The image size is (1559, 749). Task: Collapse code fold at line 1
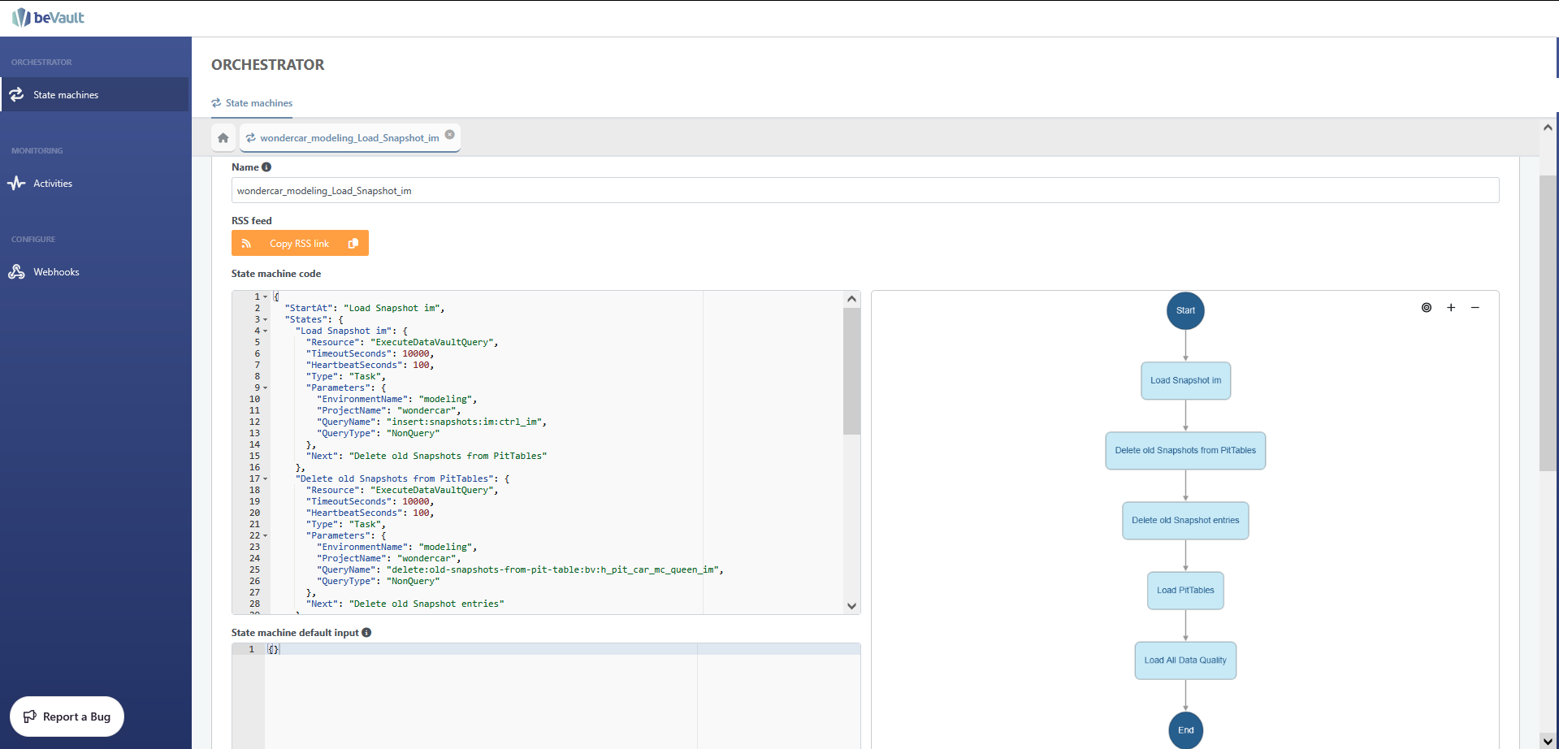coord(266,297)
